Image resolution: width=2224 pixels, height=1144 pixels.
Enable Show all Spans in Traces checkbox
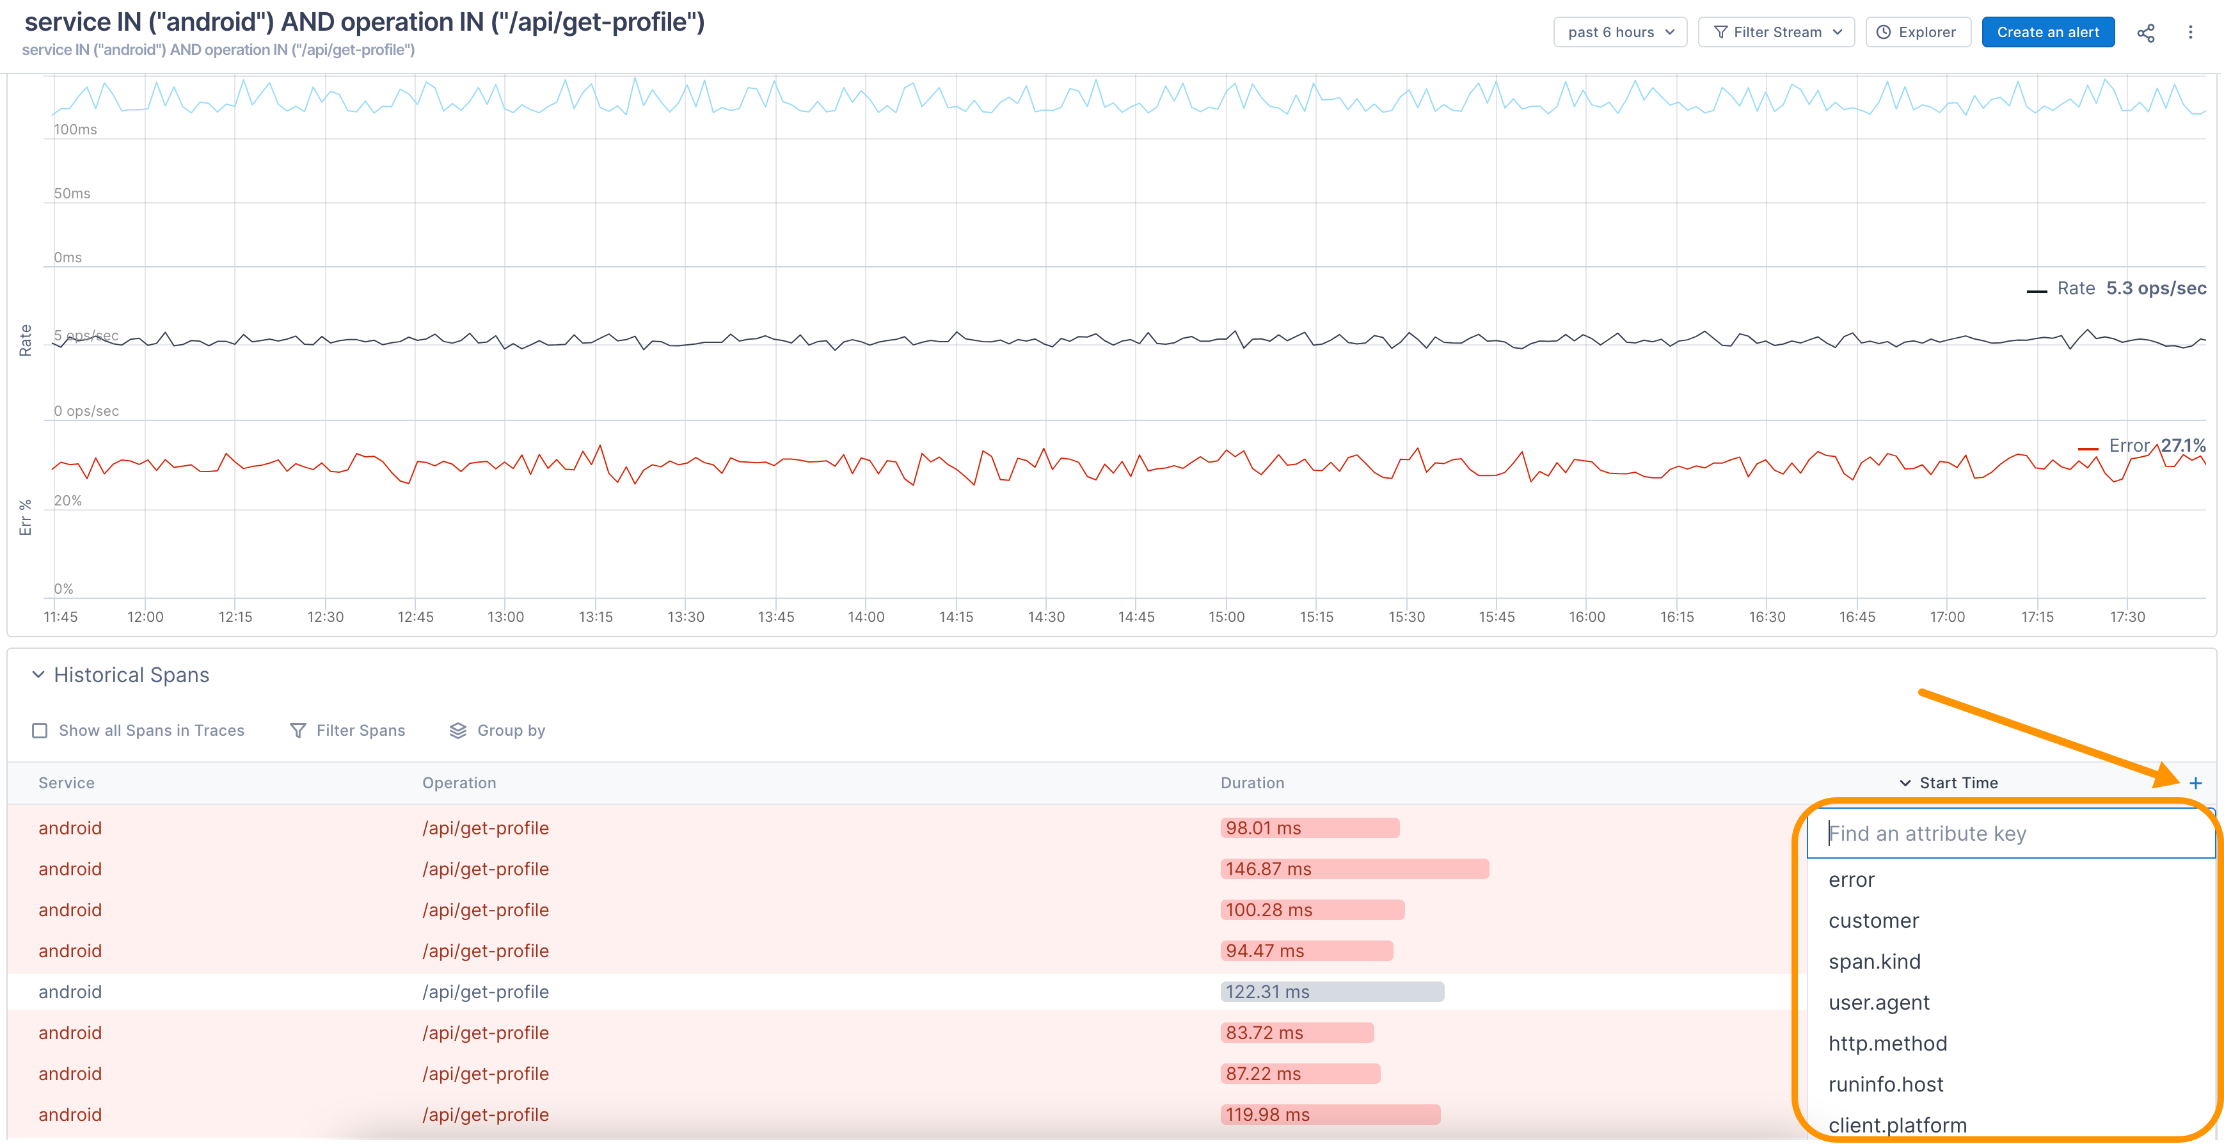[x=40, y=731]
